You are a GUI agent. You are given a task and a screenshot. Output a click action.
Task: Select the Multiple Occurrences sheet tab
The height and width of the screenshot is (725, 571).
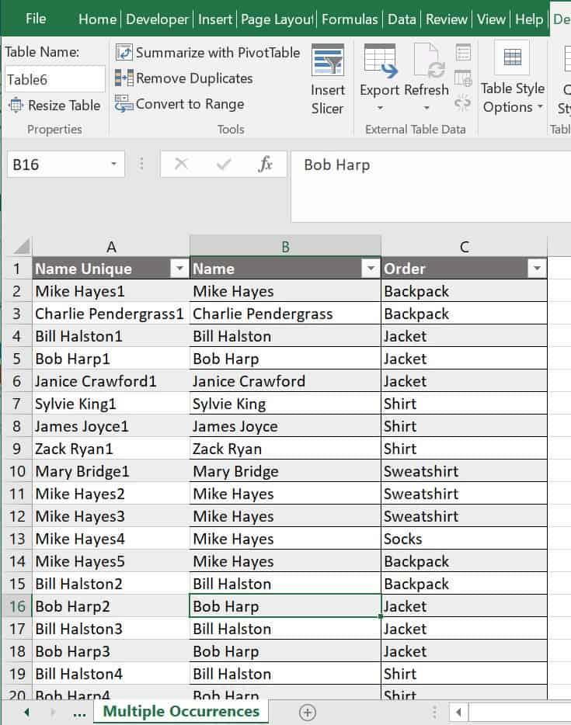tap(181, 712)
